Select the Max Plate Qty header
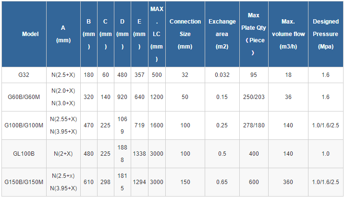The height and width of the screenshot is (198, 345). tap(254, 34)
